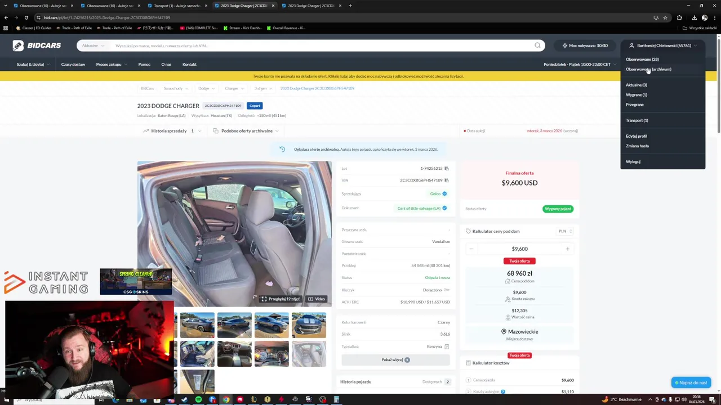The height and width of the screenshot is (405, 721).
Task: Click the weather widget 3°C Bezchmurnie
Action: click(x=622, y=399)
